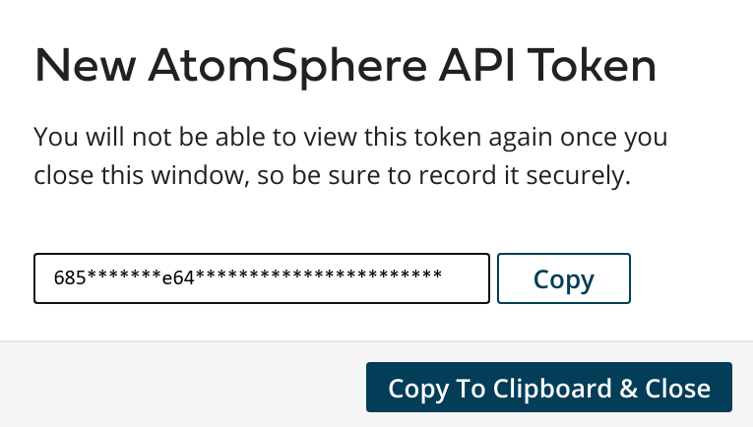Click the word Token in heading
The height and width of the screenshot is (427, 753).
click(595, 66)
